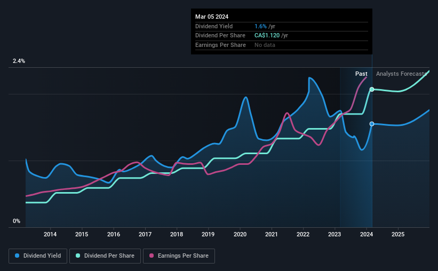Image resolution: width=438 pixels, height=271 pixels.
Task: Click the Analysts Forecasts label
Action: tap(401, 74)
